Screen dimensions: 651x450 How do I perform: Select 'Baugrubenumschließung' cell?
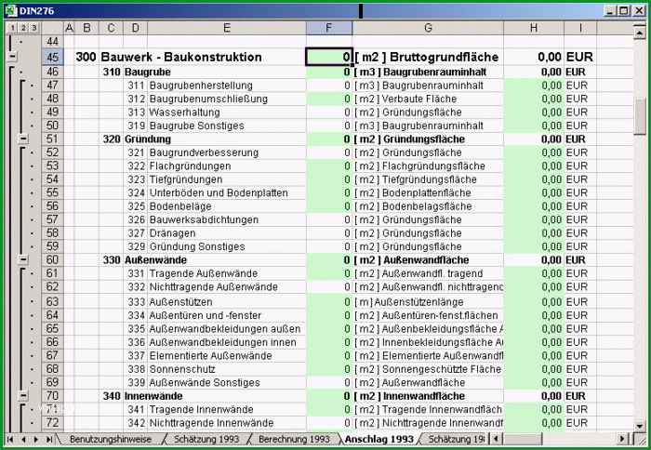coord(227,99)
